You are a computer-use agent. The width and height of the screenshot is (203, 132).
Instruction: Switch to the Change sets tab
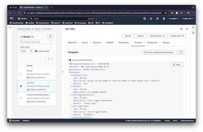[x=152, y=43]
